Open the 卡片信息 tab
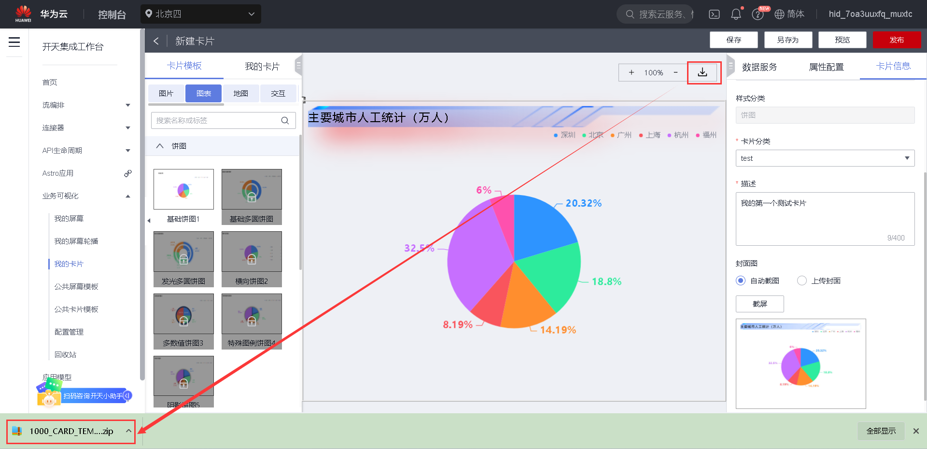This screenshot has height=449, width=927. pos(893,66)
